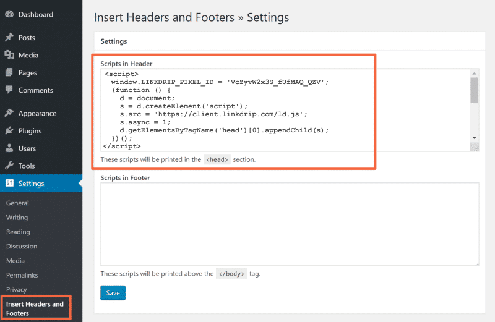Click inside Scripts in Footer textarea

point(290,224)
